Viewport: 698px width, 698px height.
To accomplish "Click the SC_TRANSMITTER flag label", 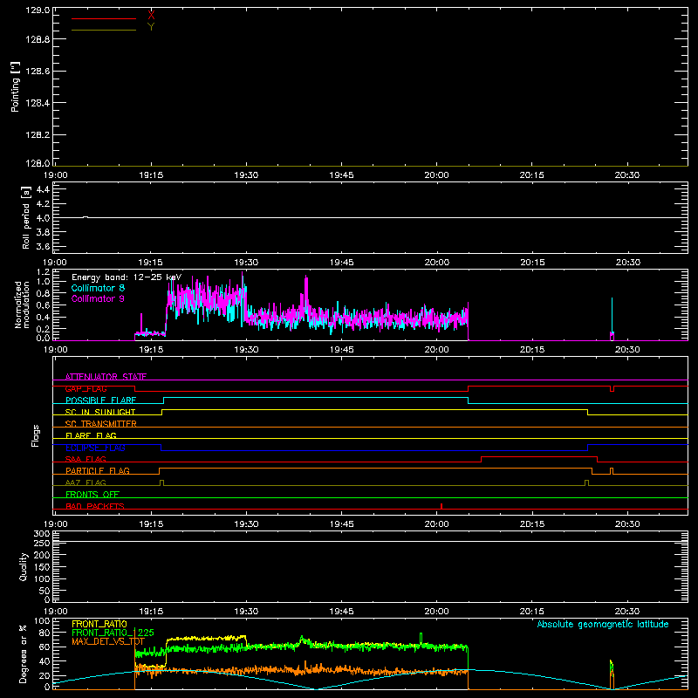I will click(100, 424).
